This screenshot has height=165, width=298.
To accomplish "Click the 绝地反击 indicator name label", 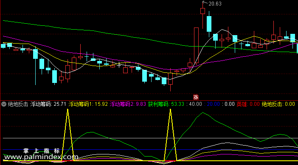I will 18,104.
